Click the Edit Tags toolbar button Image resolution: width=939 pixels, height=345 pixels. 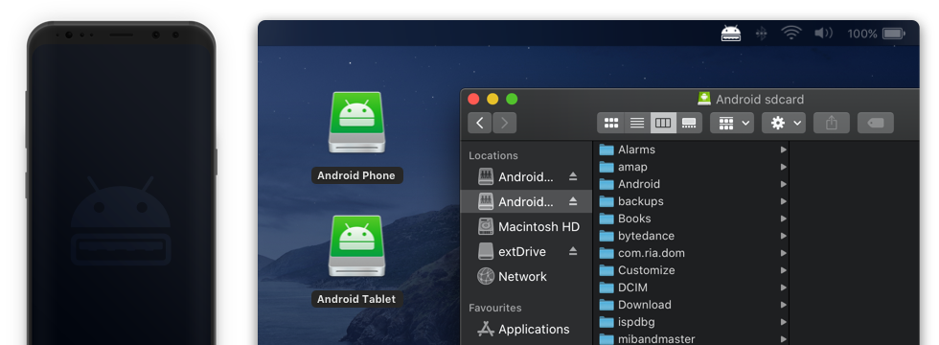click(876, 123)
